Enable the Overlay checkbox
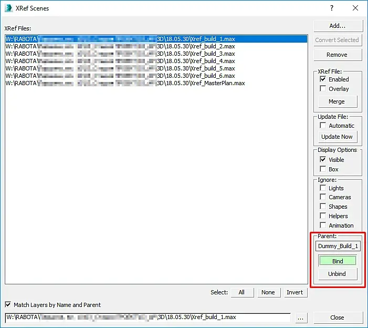Viewport: 368px width, 328px height. point(323,89)
